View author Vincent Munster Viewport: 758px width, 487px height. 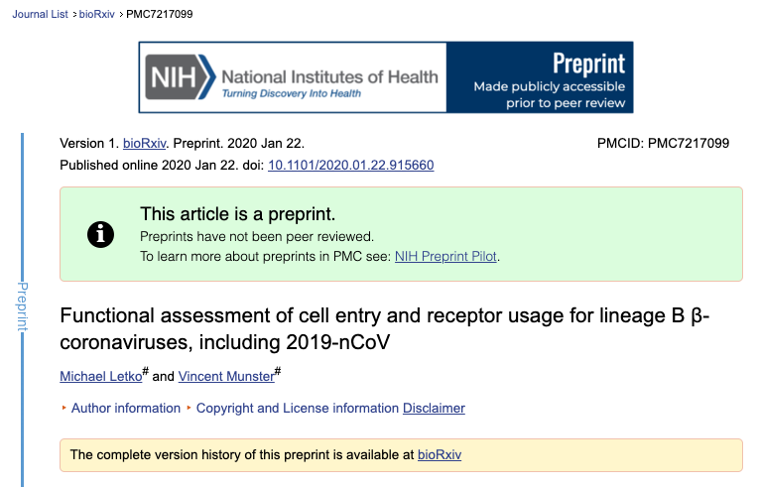pyautogui.click(x=225, y=376)
